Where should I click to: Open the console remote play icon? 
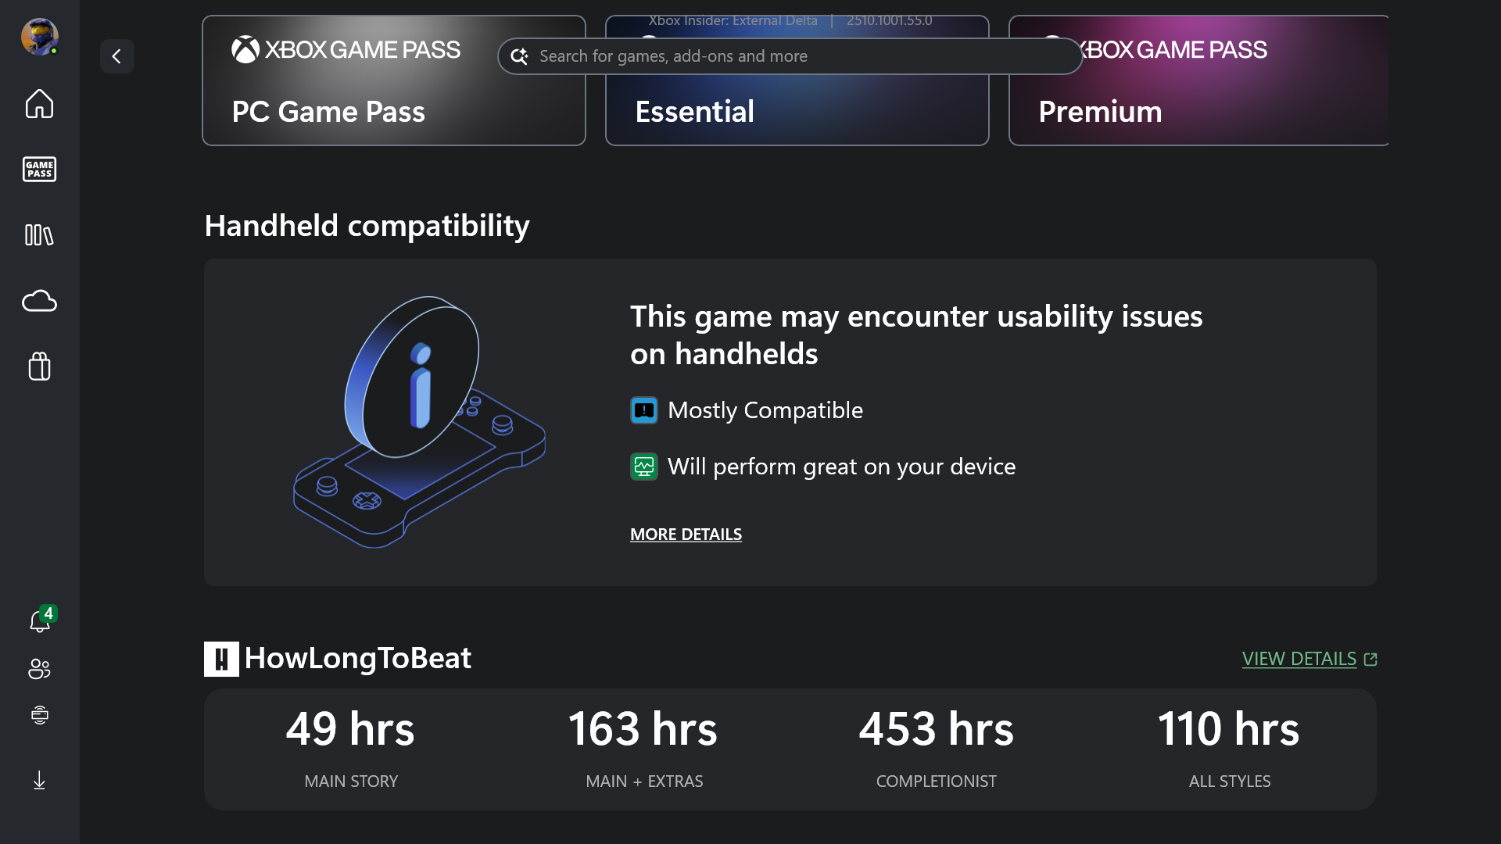coord(38,714)
